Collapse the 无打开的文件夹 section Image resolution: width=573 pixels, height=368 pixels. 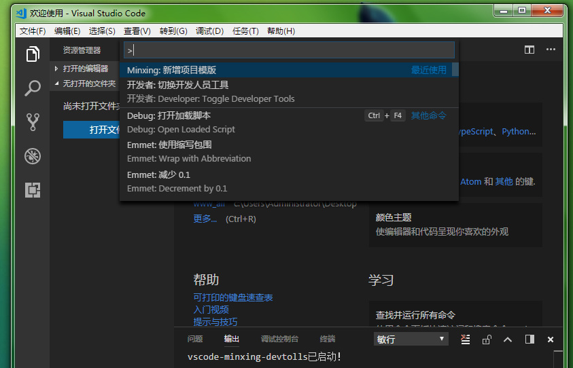[85, 84]
